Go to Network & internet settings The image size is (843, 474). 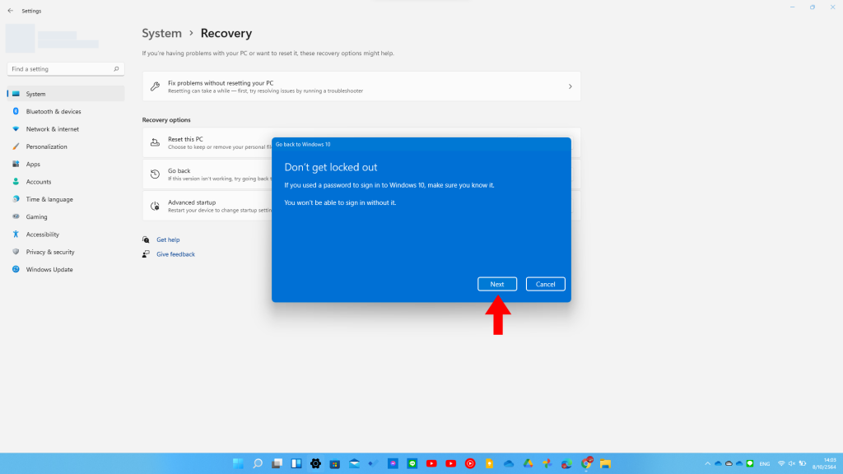click(x=66, y=129)
